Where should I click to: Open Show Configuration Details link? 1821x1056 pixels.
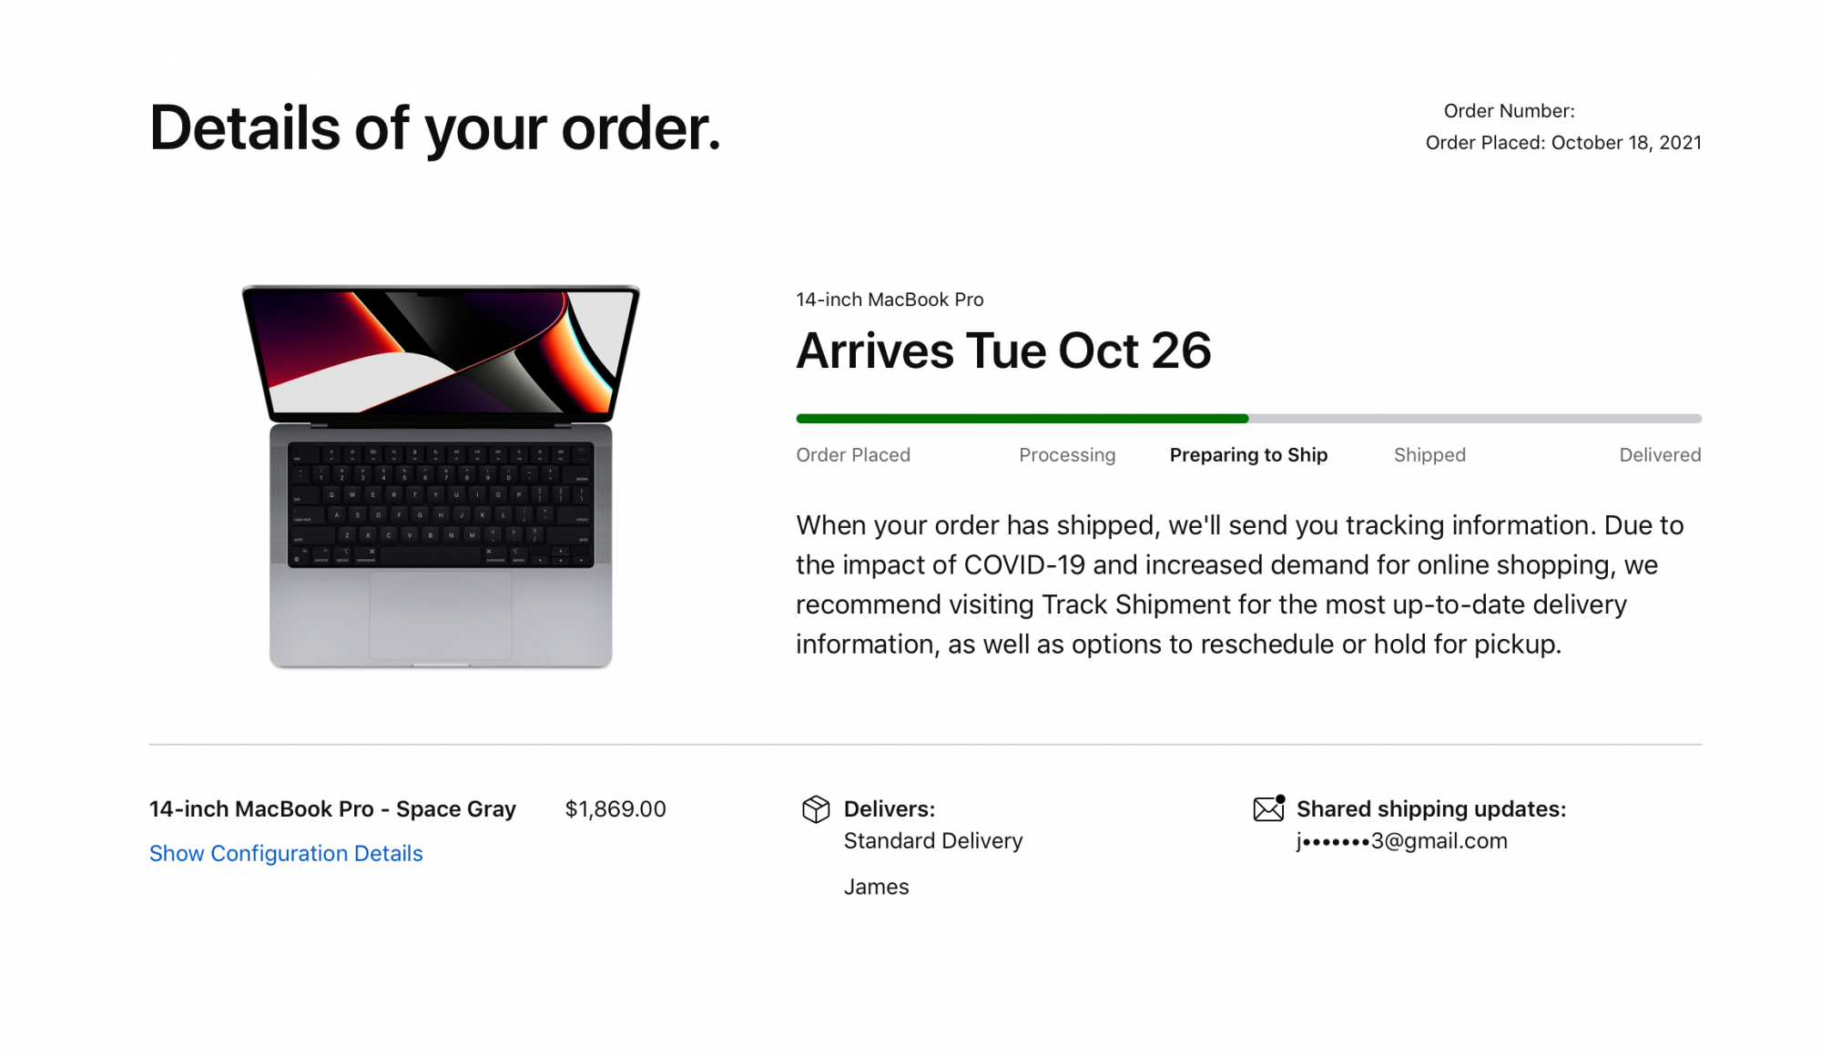tap(286, 853)
